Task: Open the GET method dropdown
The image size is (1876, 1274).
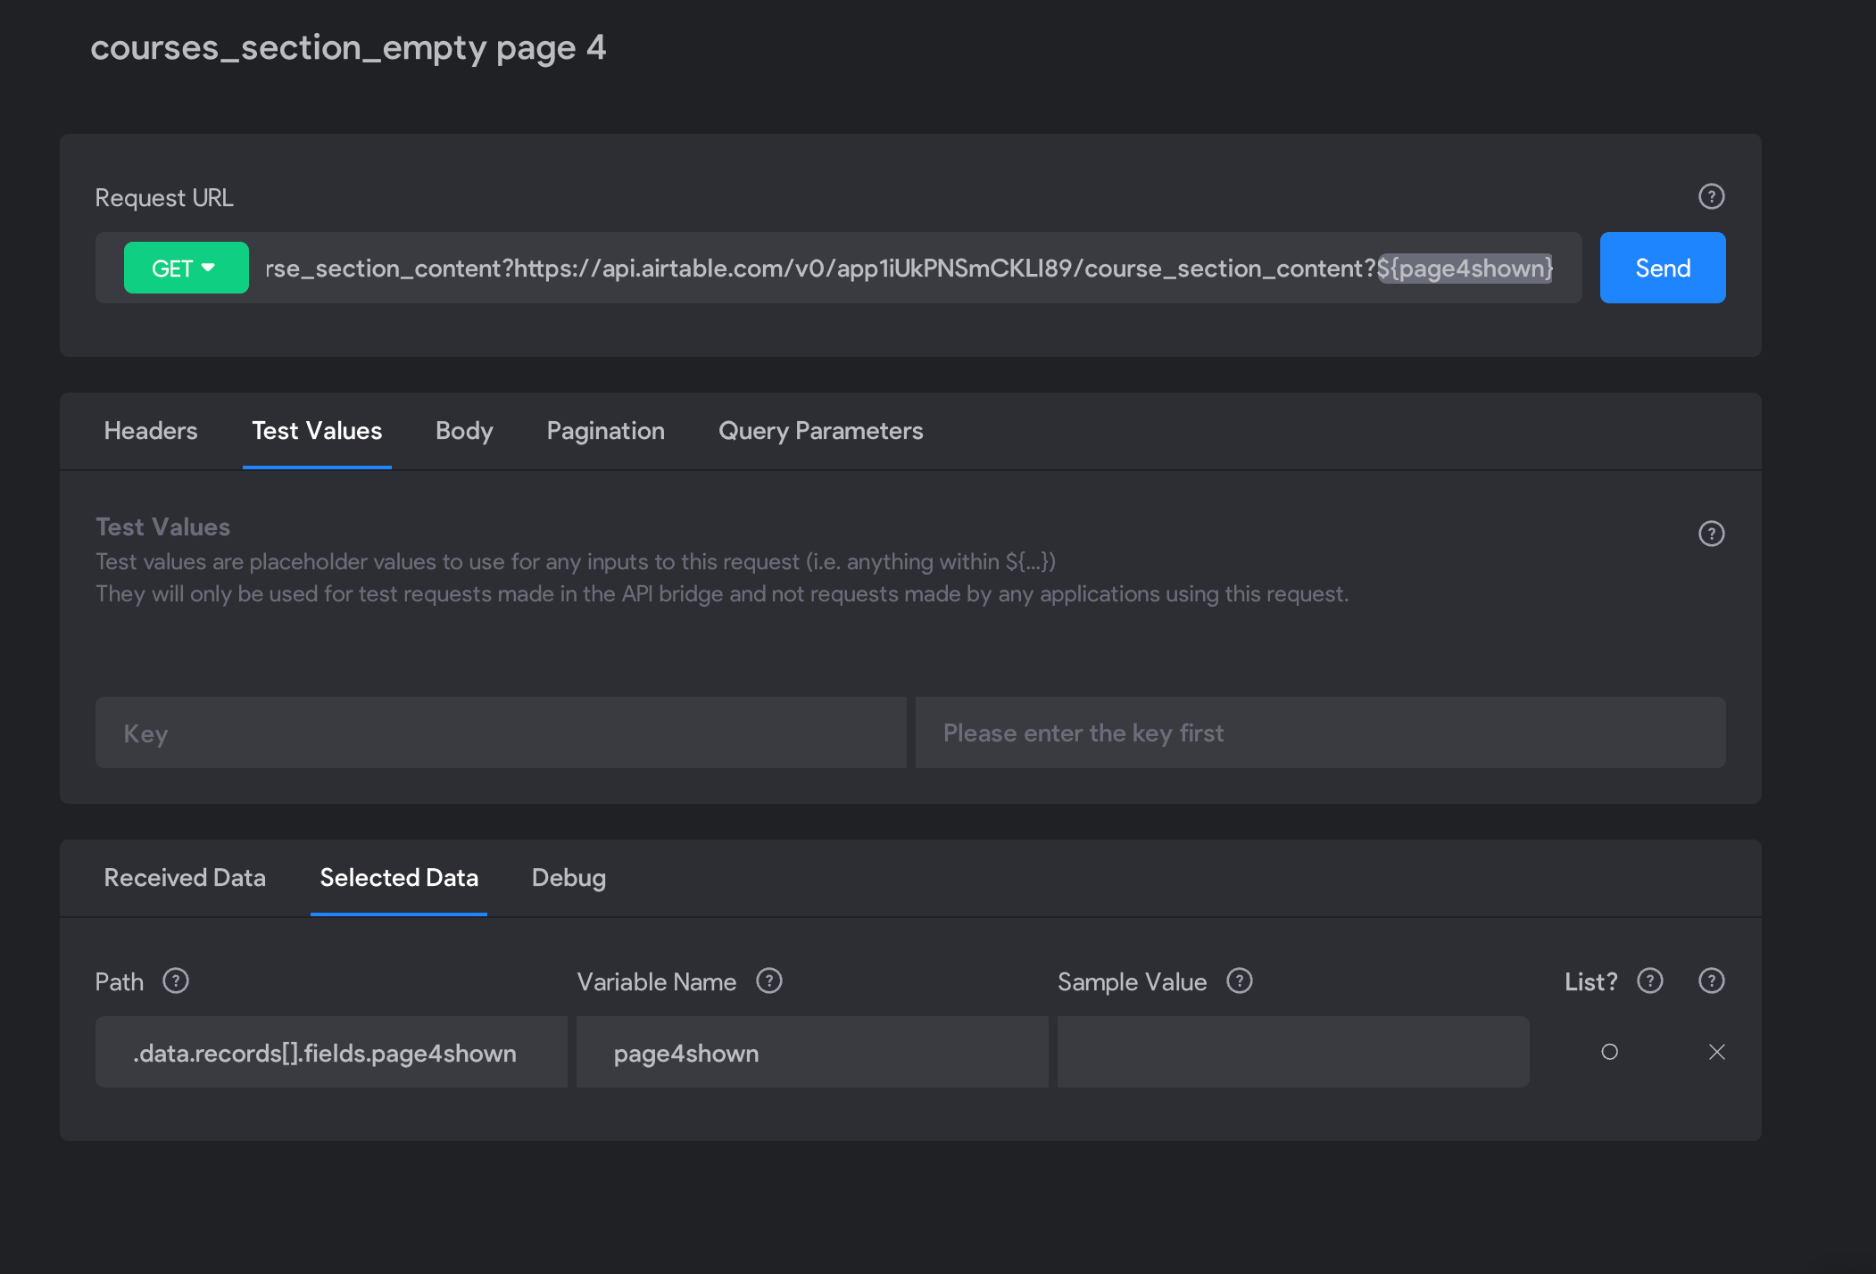Action: pyautogui.click(x=186, y=268)
